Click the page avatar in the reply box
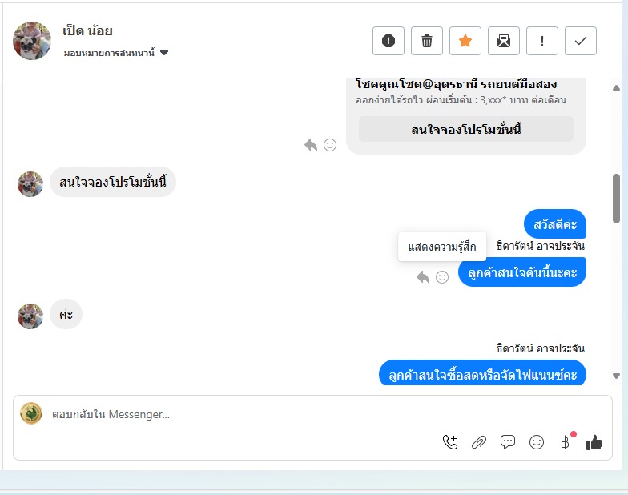Screen dimensions: 628x495 (31, 413)
